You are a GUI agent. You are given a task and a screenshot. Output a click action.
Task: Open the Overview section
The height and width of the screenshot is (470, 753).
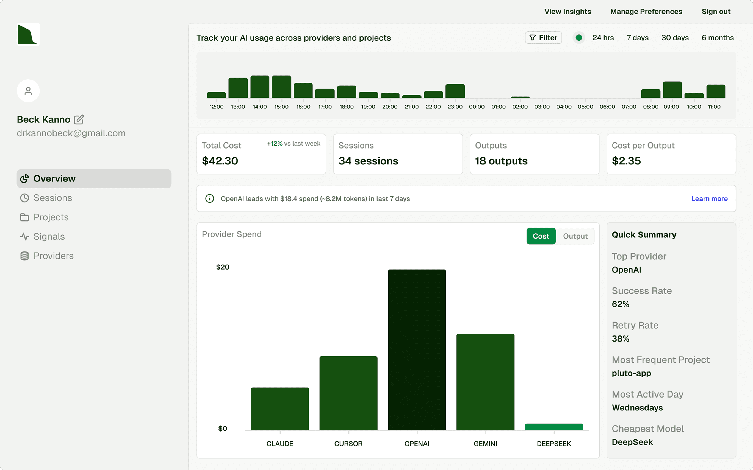click(x=94, y=179)
